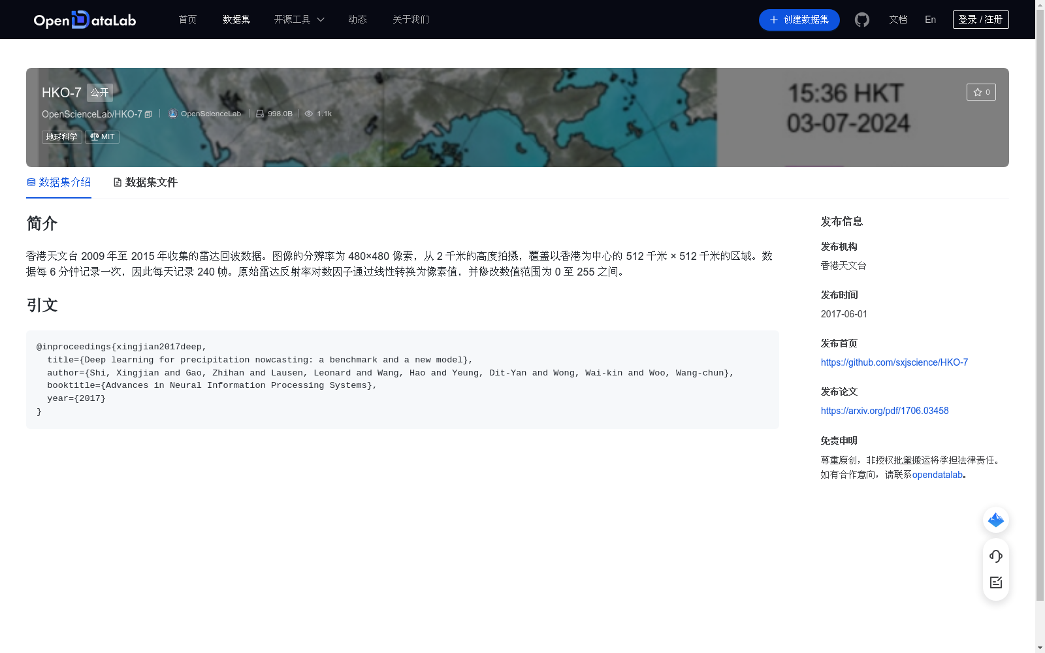Go to 首页 in navigation
1045x653 pixels.
(187, 20)
